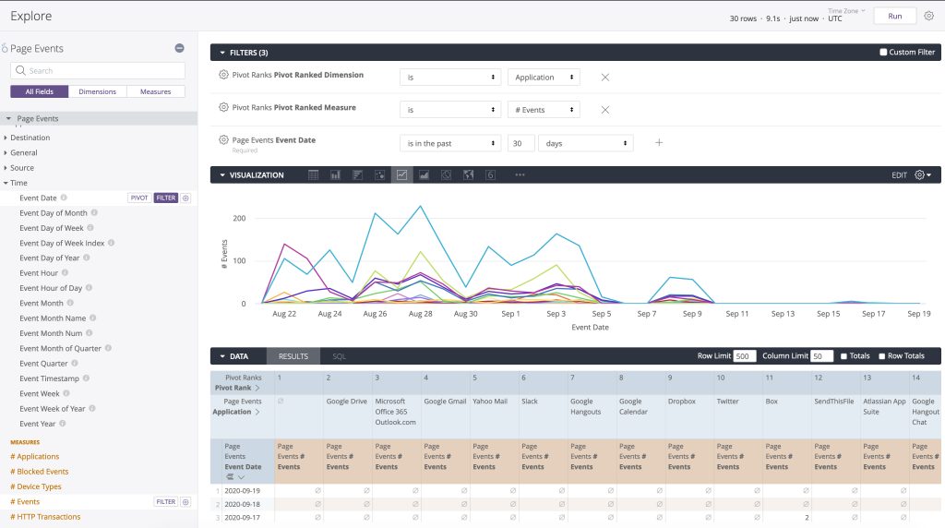
Task: Open more visualization types ellipsis
Action: (520, 174)
